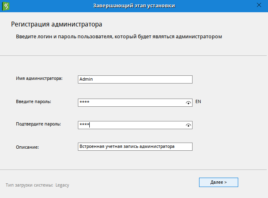
Task: Select the 'Подтвердите пароль' input box
Action: 131,125
